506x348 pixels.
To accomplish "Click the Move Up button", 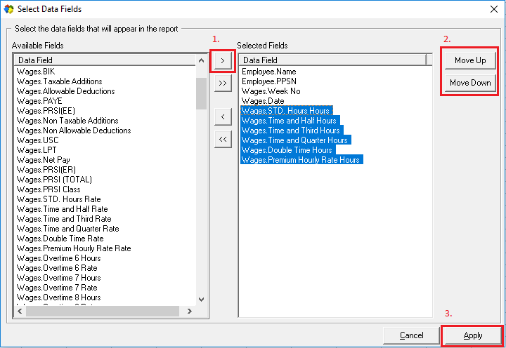I will pos(470,60).
